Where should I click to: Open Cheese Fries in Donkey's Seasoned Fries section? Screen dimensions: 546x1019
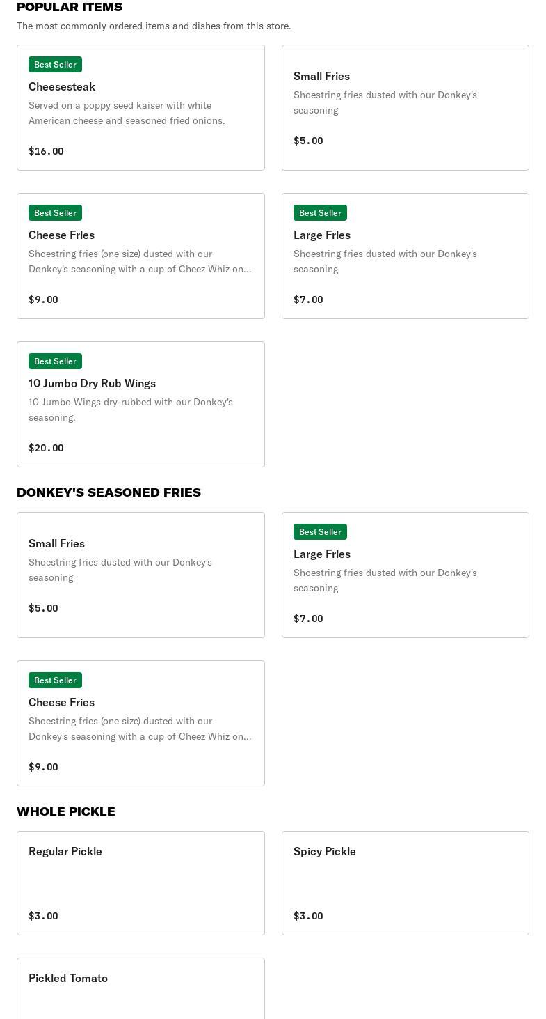coord(140,723)
